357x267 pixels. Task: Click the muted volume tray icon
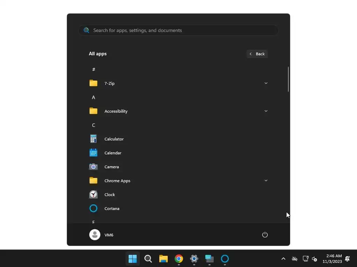(x=314, y=259)
